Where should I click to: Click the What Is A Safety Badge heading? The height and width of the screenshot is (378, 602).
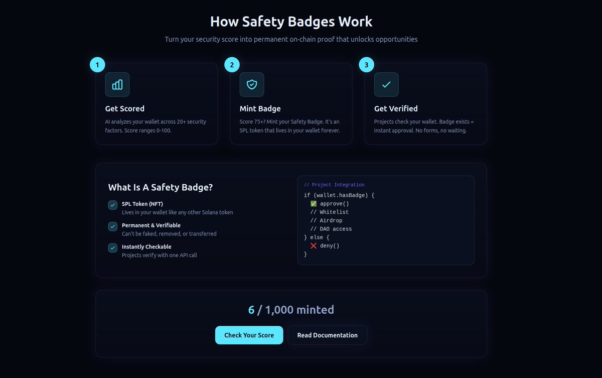point(160,187)
